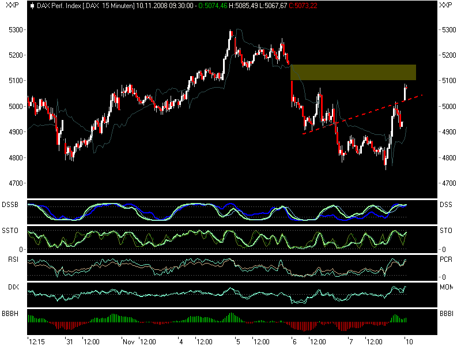
Task: Click the 12:15 time marker on axis
Action: point(37,341)
